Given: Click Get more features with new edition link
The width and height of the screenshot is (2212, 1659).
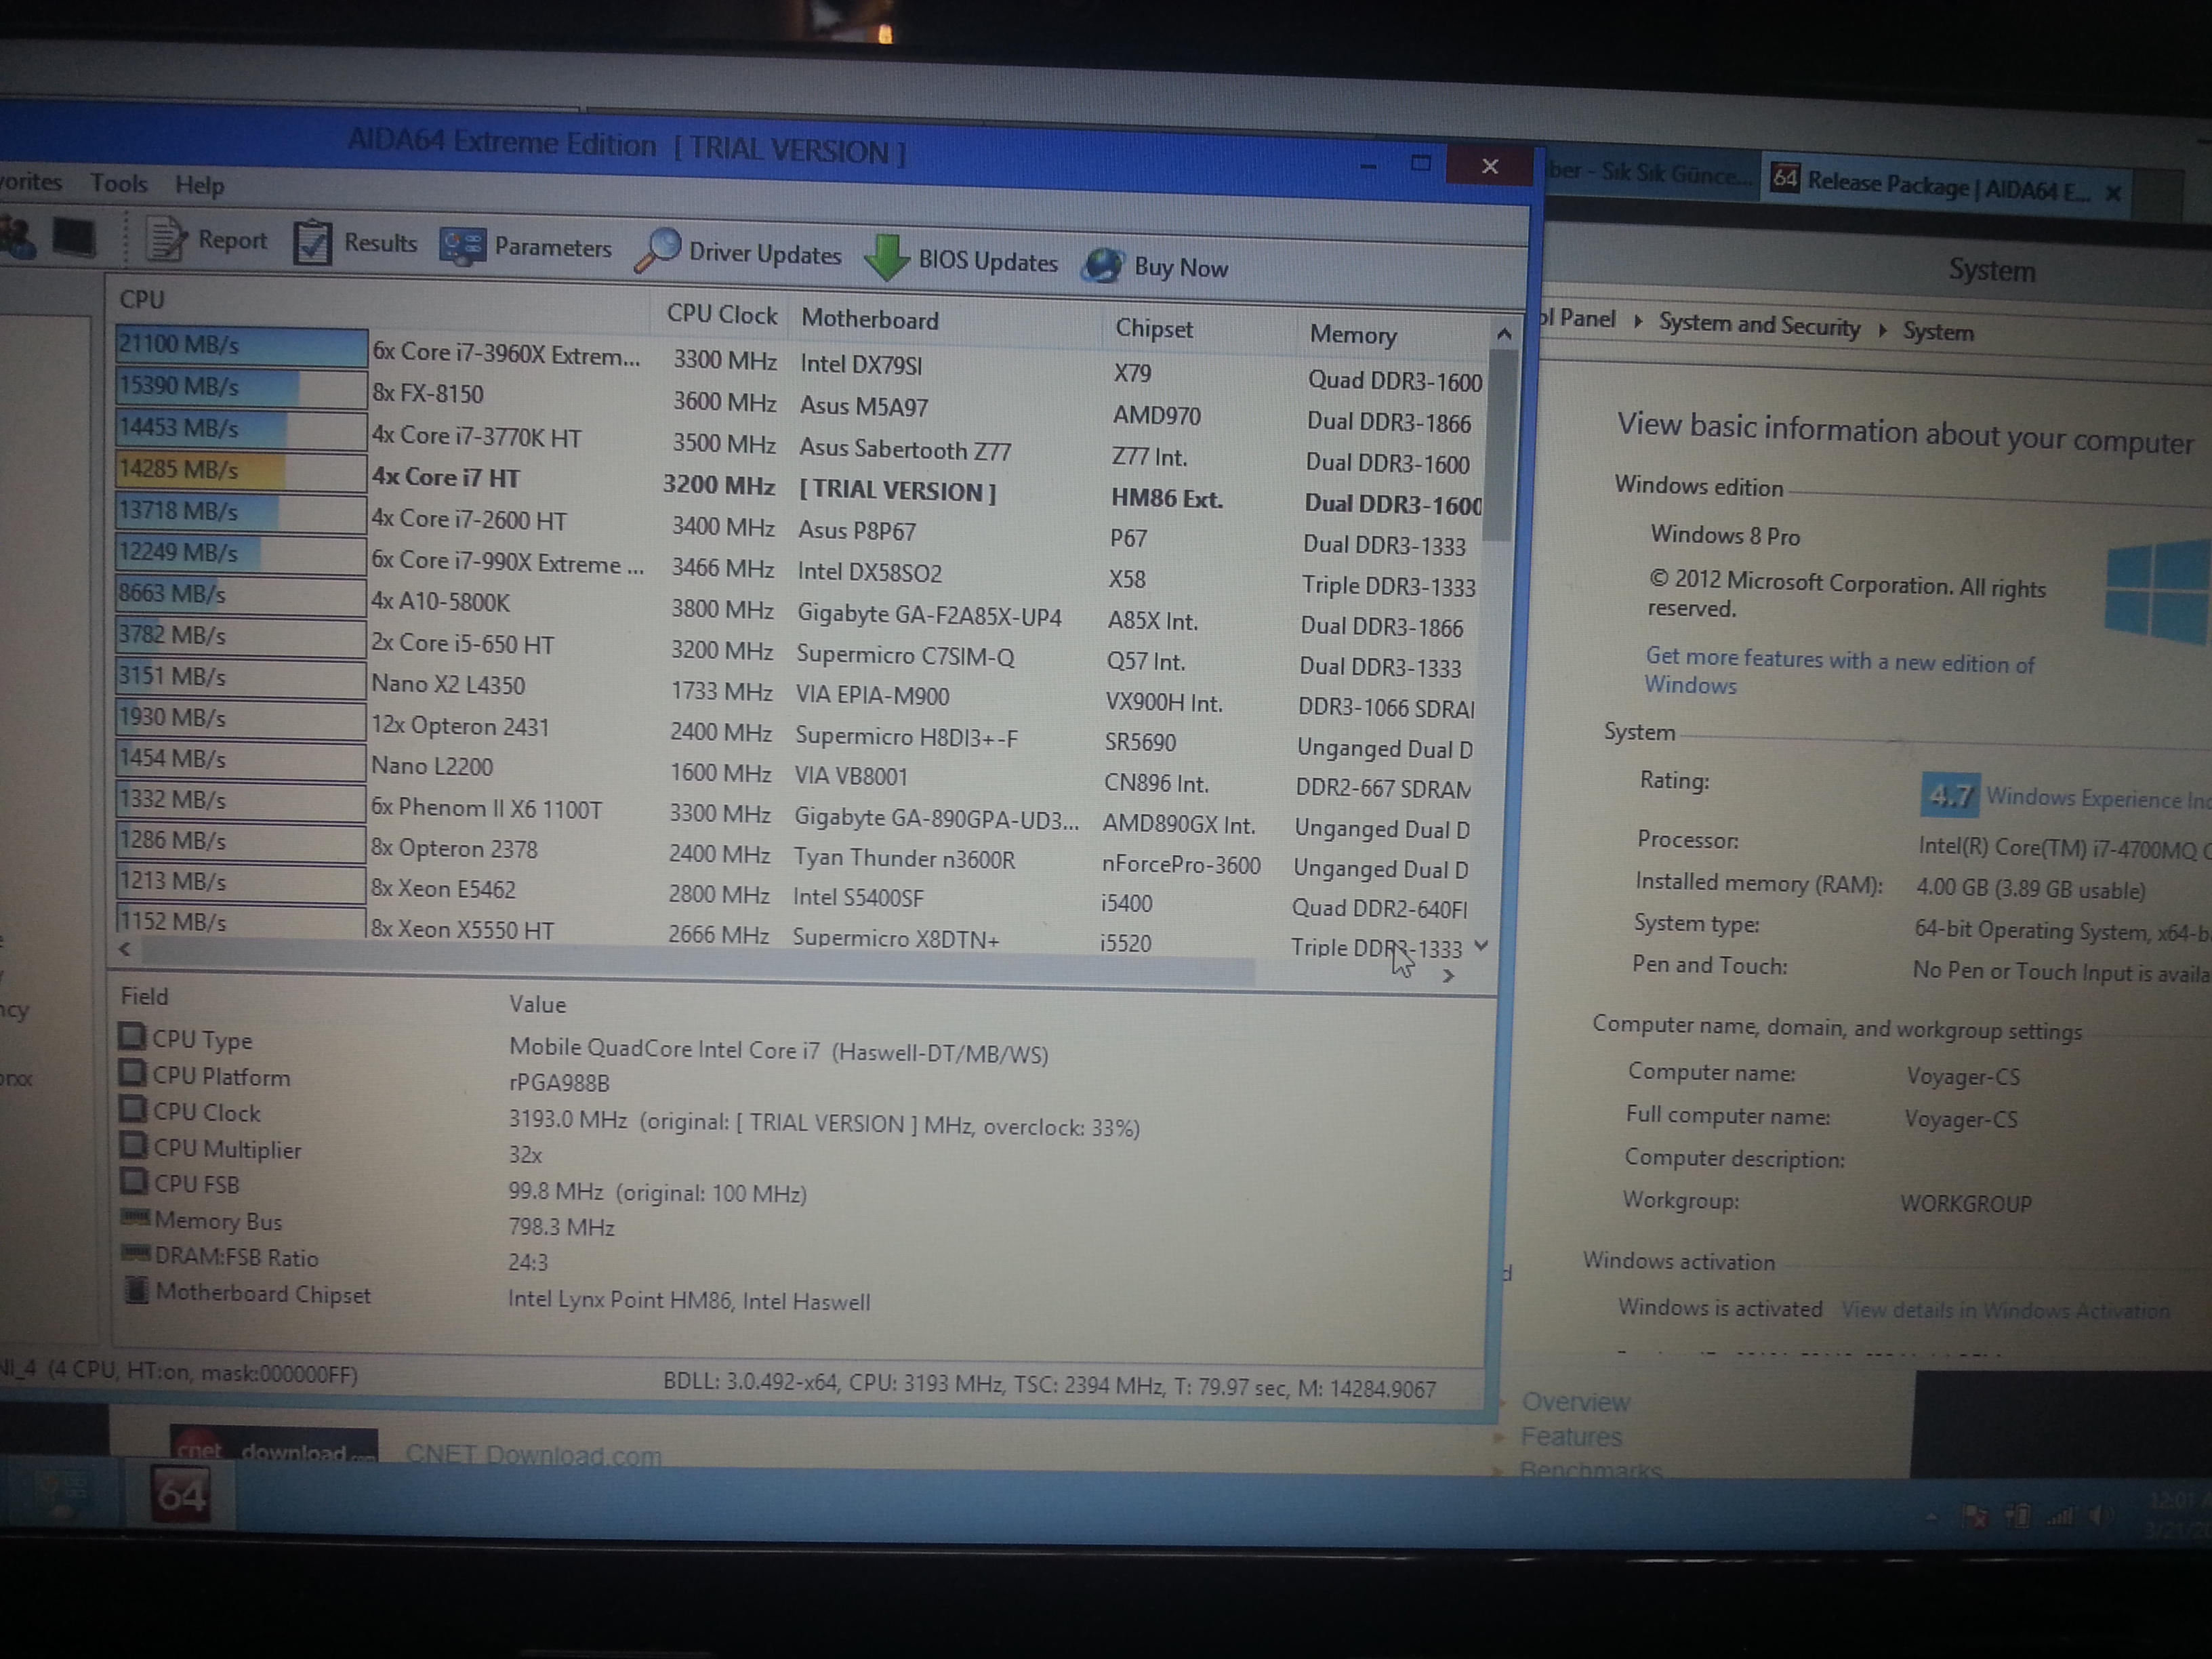Looking at the screenshot, I should pyautogui.click(x=1840, y=672).
